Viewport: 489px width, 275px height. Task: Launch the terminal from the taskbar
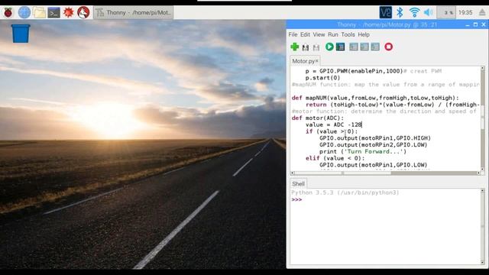click(x=53, y=12)
